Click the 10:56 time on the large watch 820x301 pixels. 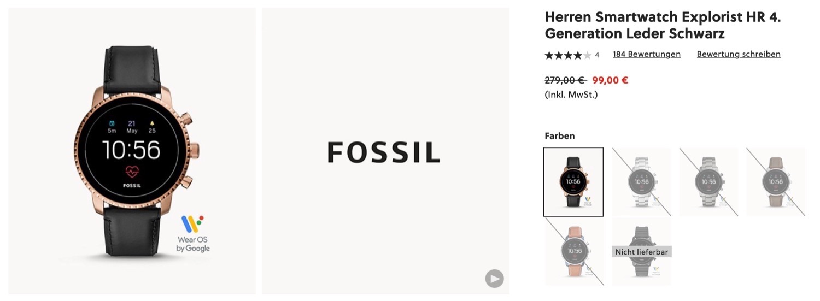[x=132, y=150]
